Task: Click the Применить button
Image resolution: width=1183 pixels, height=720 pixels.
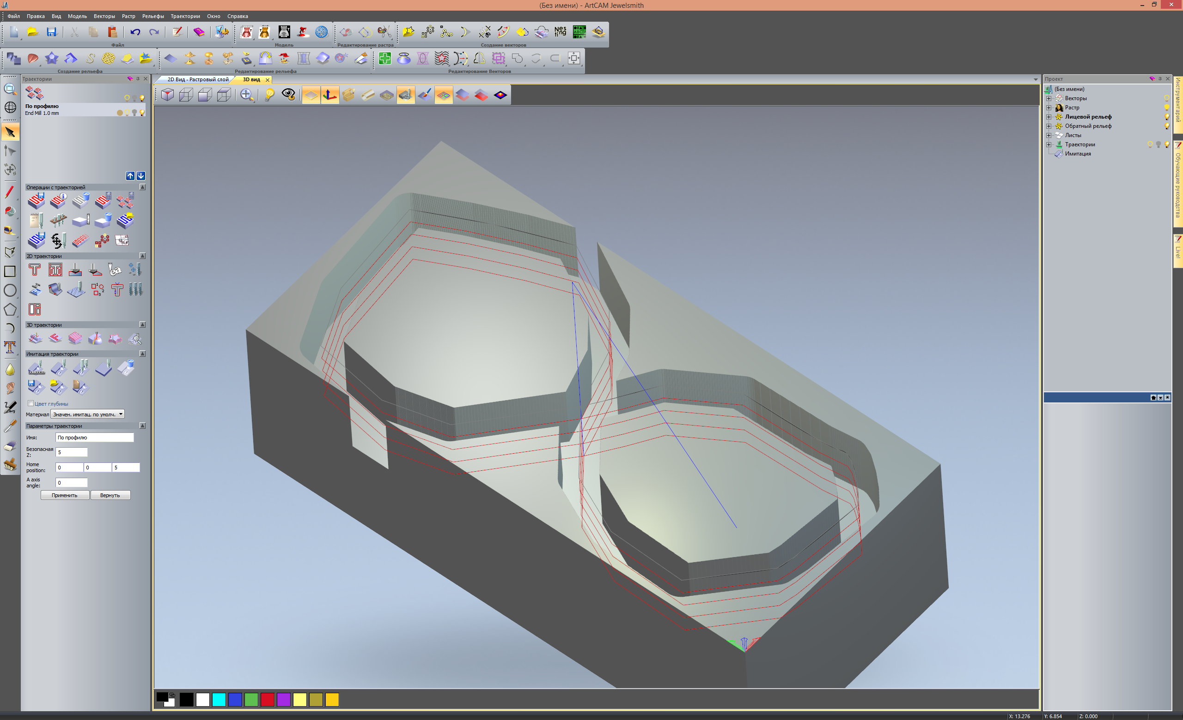Action: tap(64, 495)
